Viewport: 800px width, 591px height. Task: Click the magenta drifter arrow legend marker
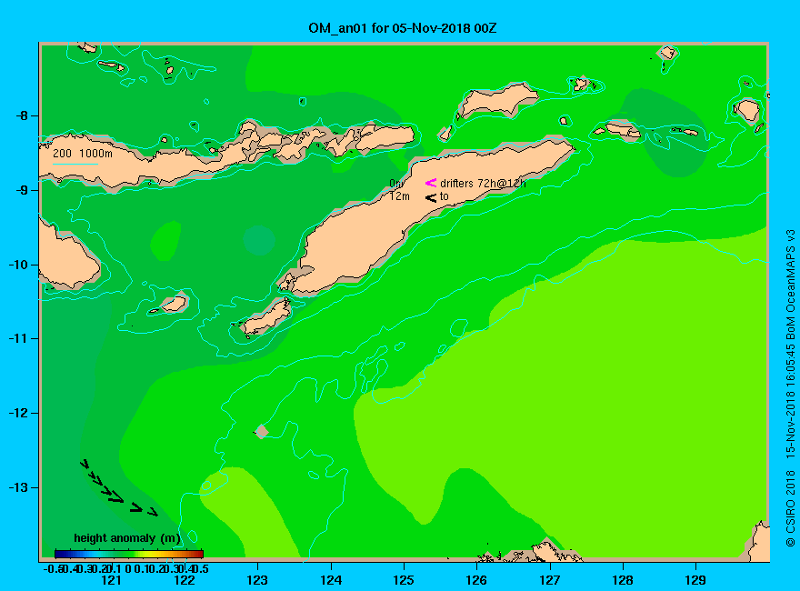tap(431, 183)
